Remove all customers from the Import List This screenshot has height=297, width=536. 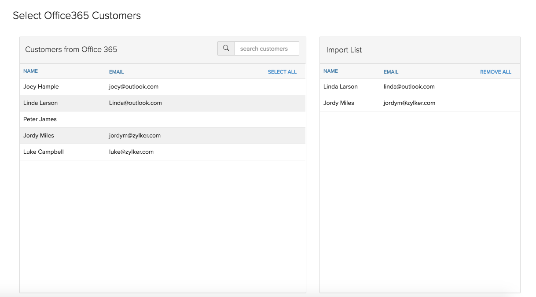(496, 71)
